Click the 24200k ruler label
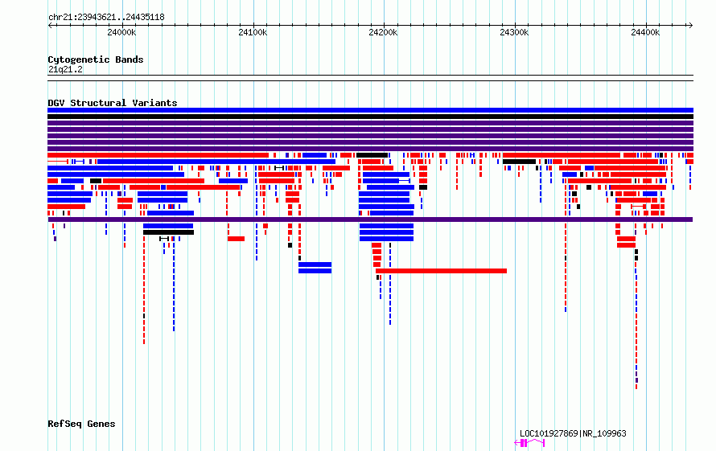The image size is (716, 451). click(383, 32)
